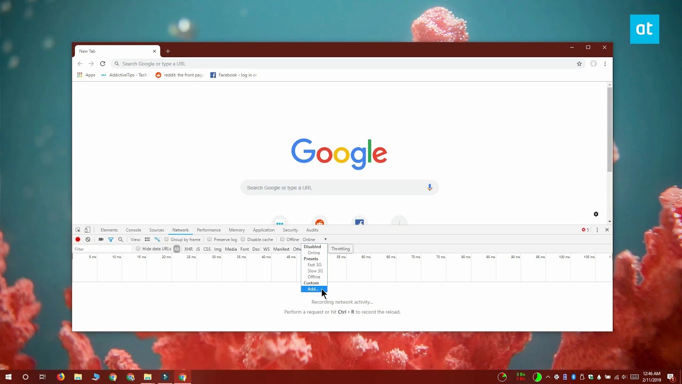Open Task View on the taskbar

pos(43,377)
